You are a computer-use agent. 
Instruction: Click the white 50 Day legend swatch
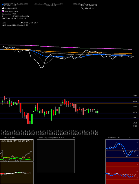(x=3, y=8)
